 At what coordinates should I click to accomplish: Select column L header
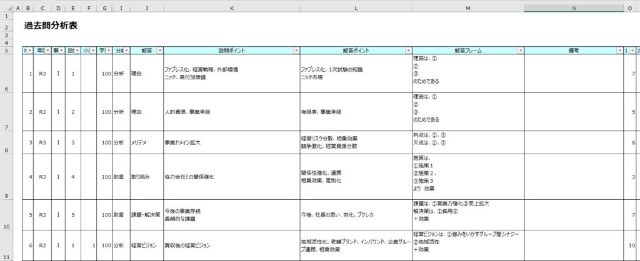[x=356, y=8]
